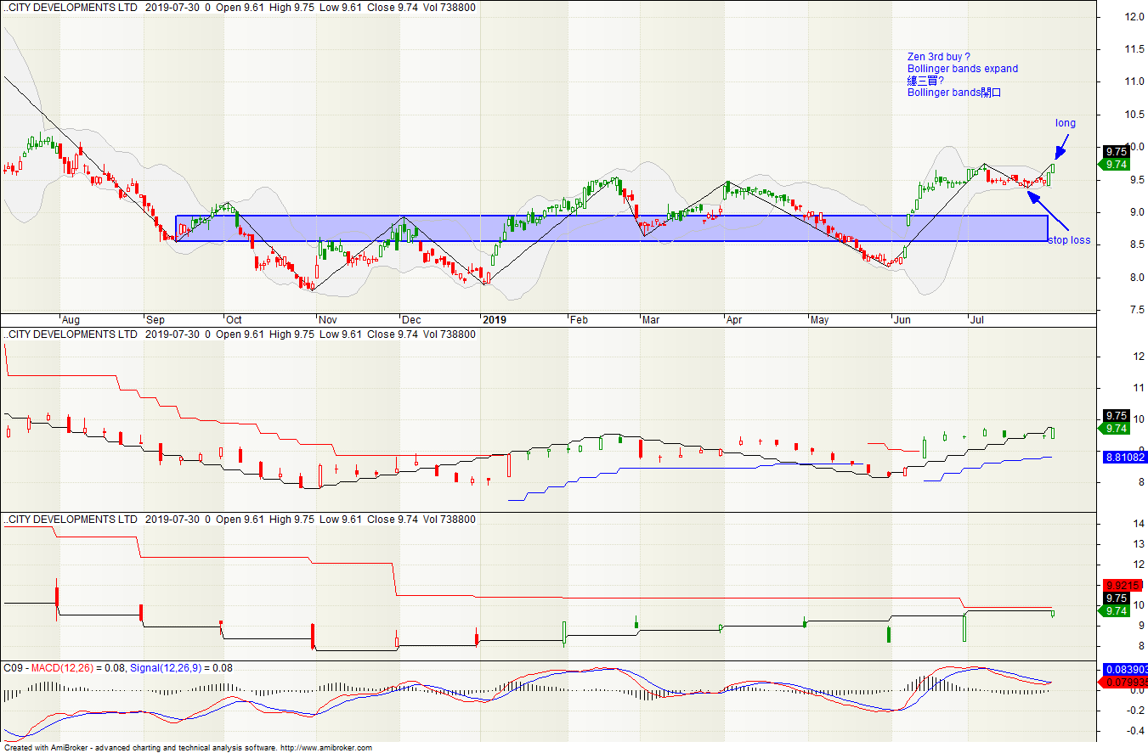Click the black 9.75 label in top price pane
Screen dimensions: 1148x753
pos(1116,151)
